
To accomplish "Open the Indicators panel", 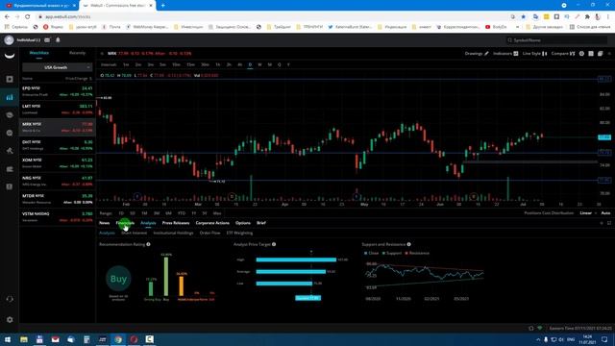I will point(505,54).
